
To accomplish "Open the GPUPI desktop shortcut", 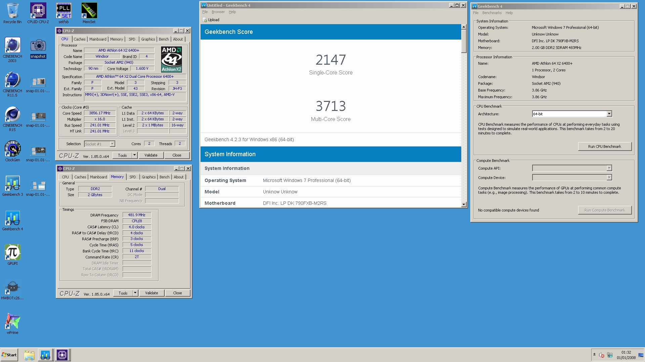I will [x=12, y=255].
